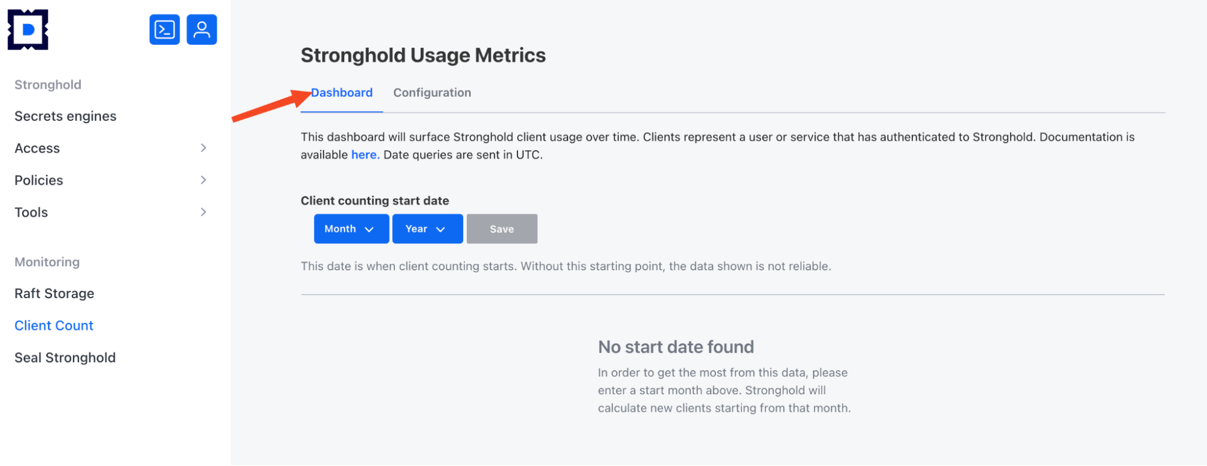Click the Stronghold Usage Metrics heading
Viewport: 1207px width, 466px height.
(423, 55)
